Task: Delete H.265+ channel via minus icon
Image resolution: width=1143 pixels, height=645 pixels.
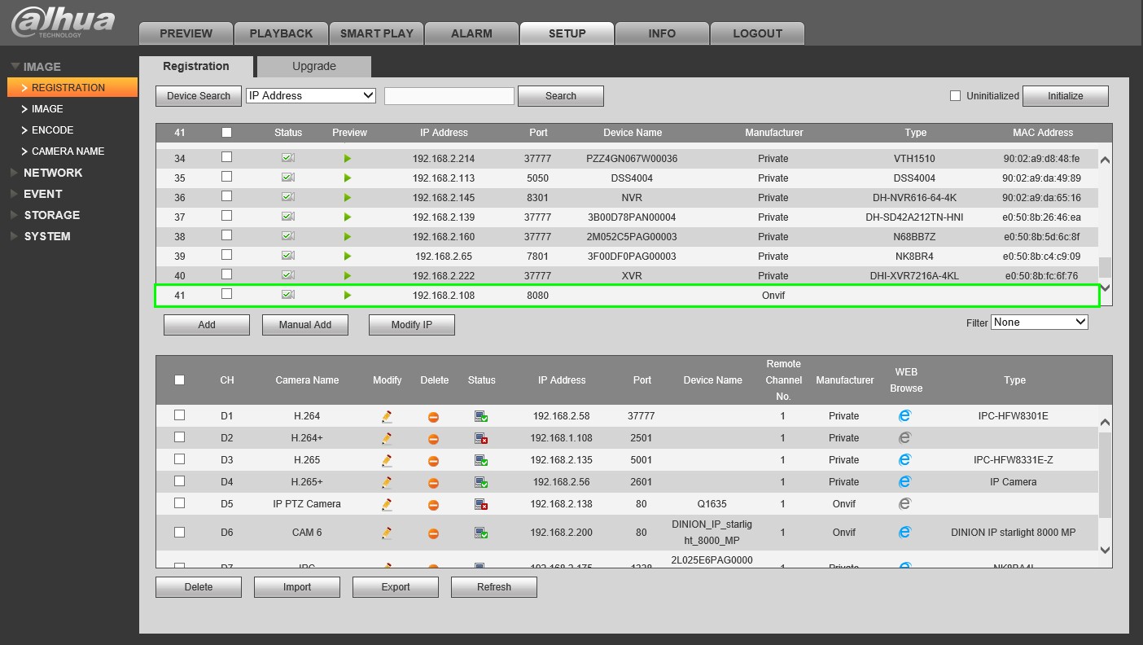Action: pos(434,482)
